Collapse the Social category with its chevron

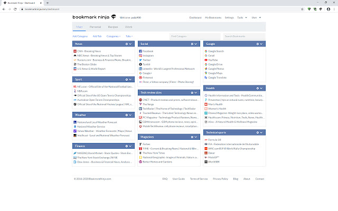point(196,44)
